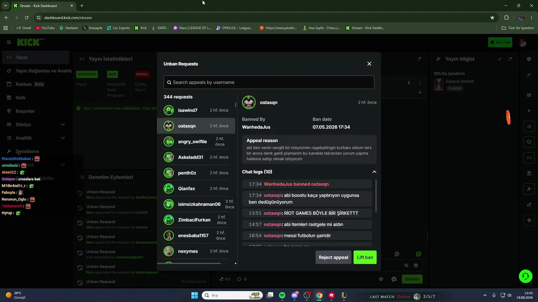Open the Chrome tab search dropdown
This screenshot has width=538, height=302.
(5, 6)
